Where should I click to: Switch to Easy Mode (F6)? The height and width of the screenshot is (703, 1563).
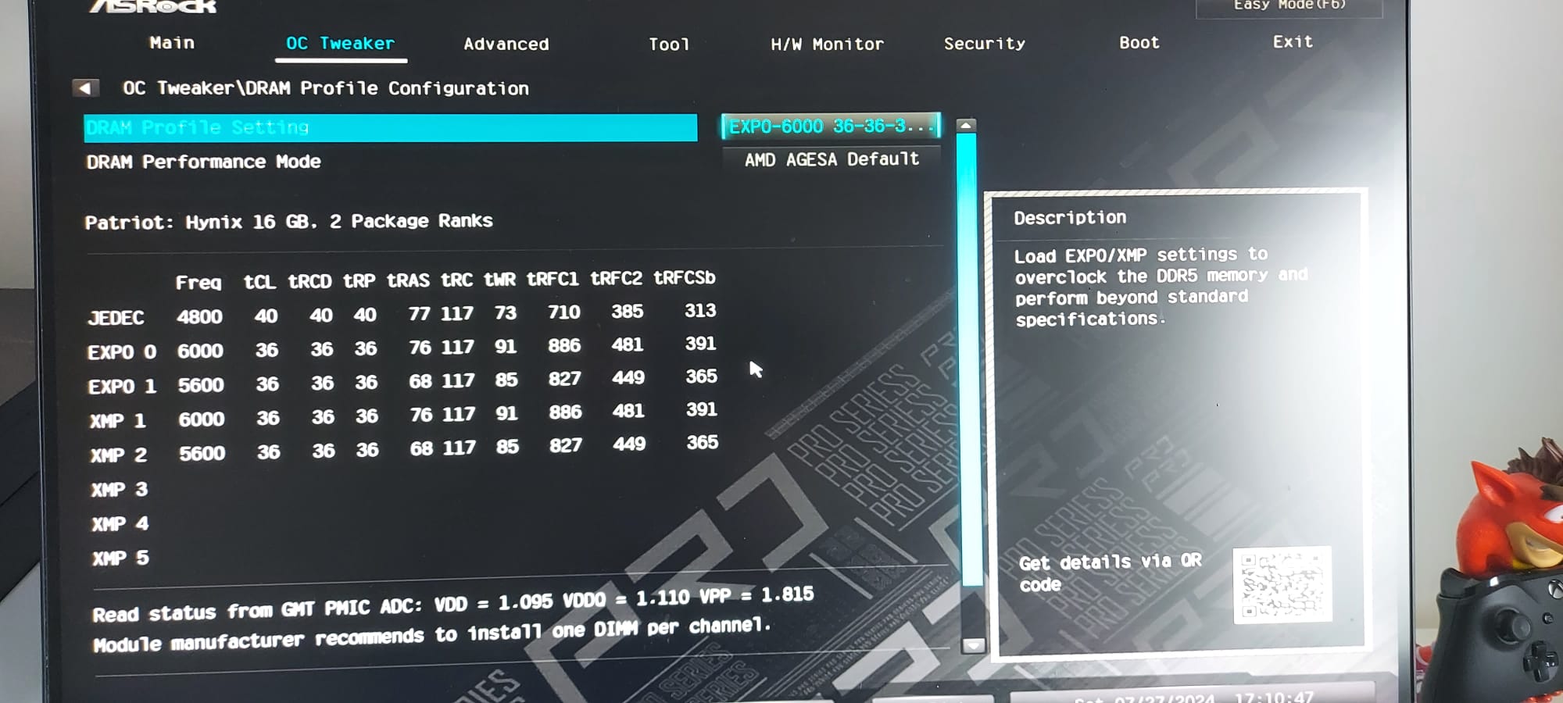[1289, 6]
